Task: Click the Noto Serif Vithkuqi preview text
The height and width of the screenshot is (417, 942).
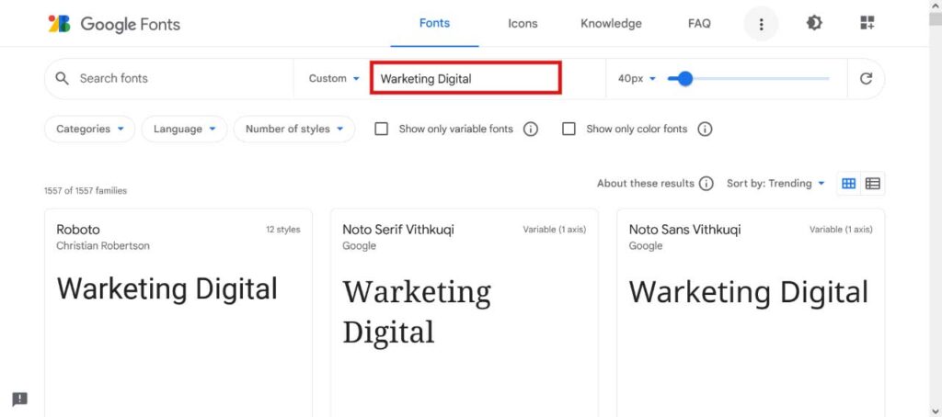Action: (417, 312)
